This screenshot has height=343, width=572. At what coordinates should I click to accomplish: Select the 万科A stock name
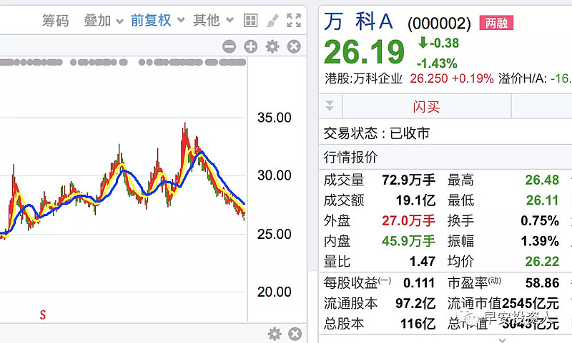click(x=358, y=21)
